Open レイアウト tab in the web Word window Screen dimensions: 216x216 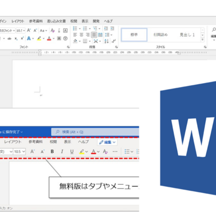coord(13,142)
